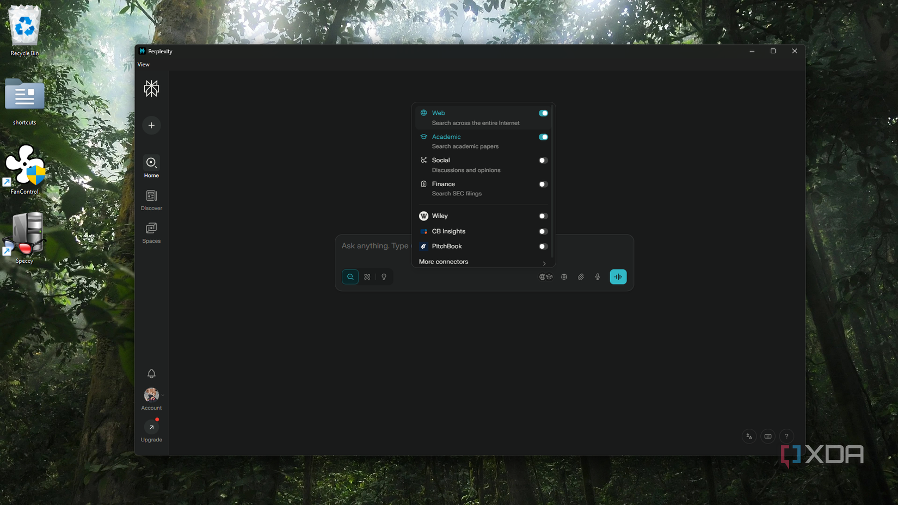
Task: Click the Spaces label in sidebar
Action: tap(151, 241)
